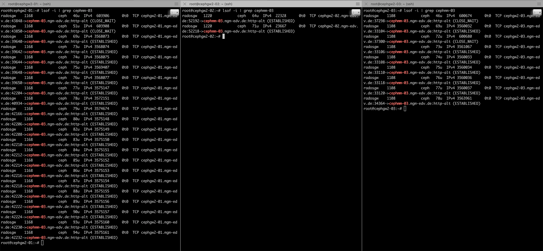Click port line v.de:42232 in cephgw2-01 pane
Viewport: 543px width, 251px height.
coord(59,238)
